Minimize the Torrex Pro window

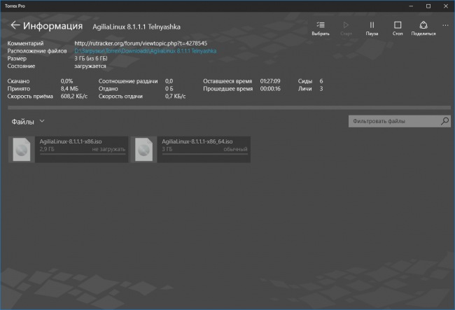tap(411, 6)
